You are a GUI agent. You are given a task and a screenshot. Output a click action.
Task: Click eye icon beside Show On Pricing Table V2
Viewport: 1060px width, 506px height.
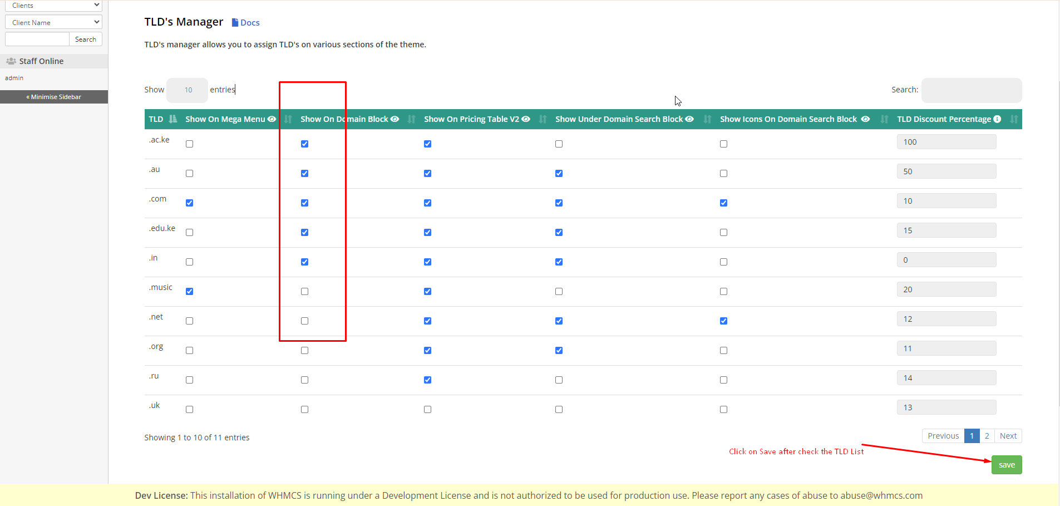tap(526, 119)
